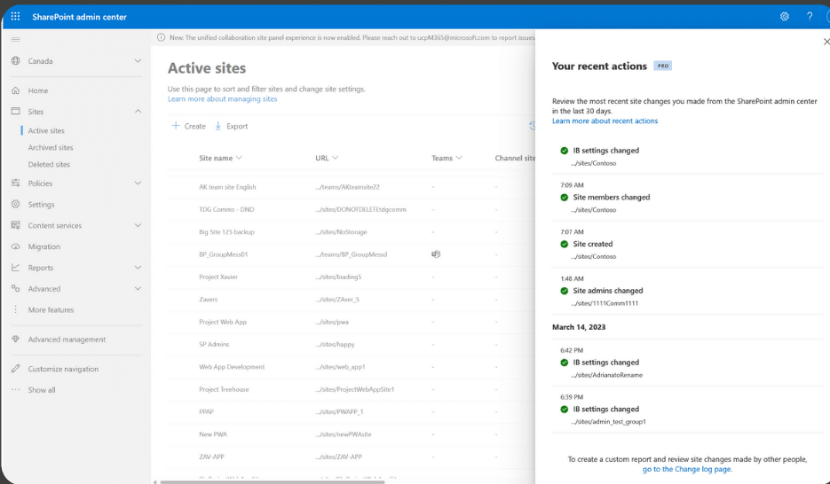Select the Big Site 125 backup site
The height and width of the screenshot is (484, 830).
point(226,231)
